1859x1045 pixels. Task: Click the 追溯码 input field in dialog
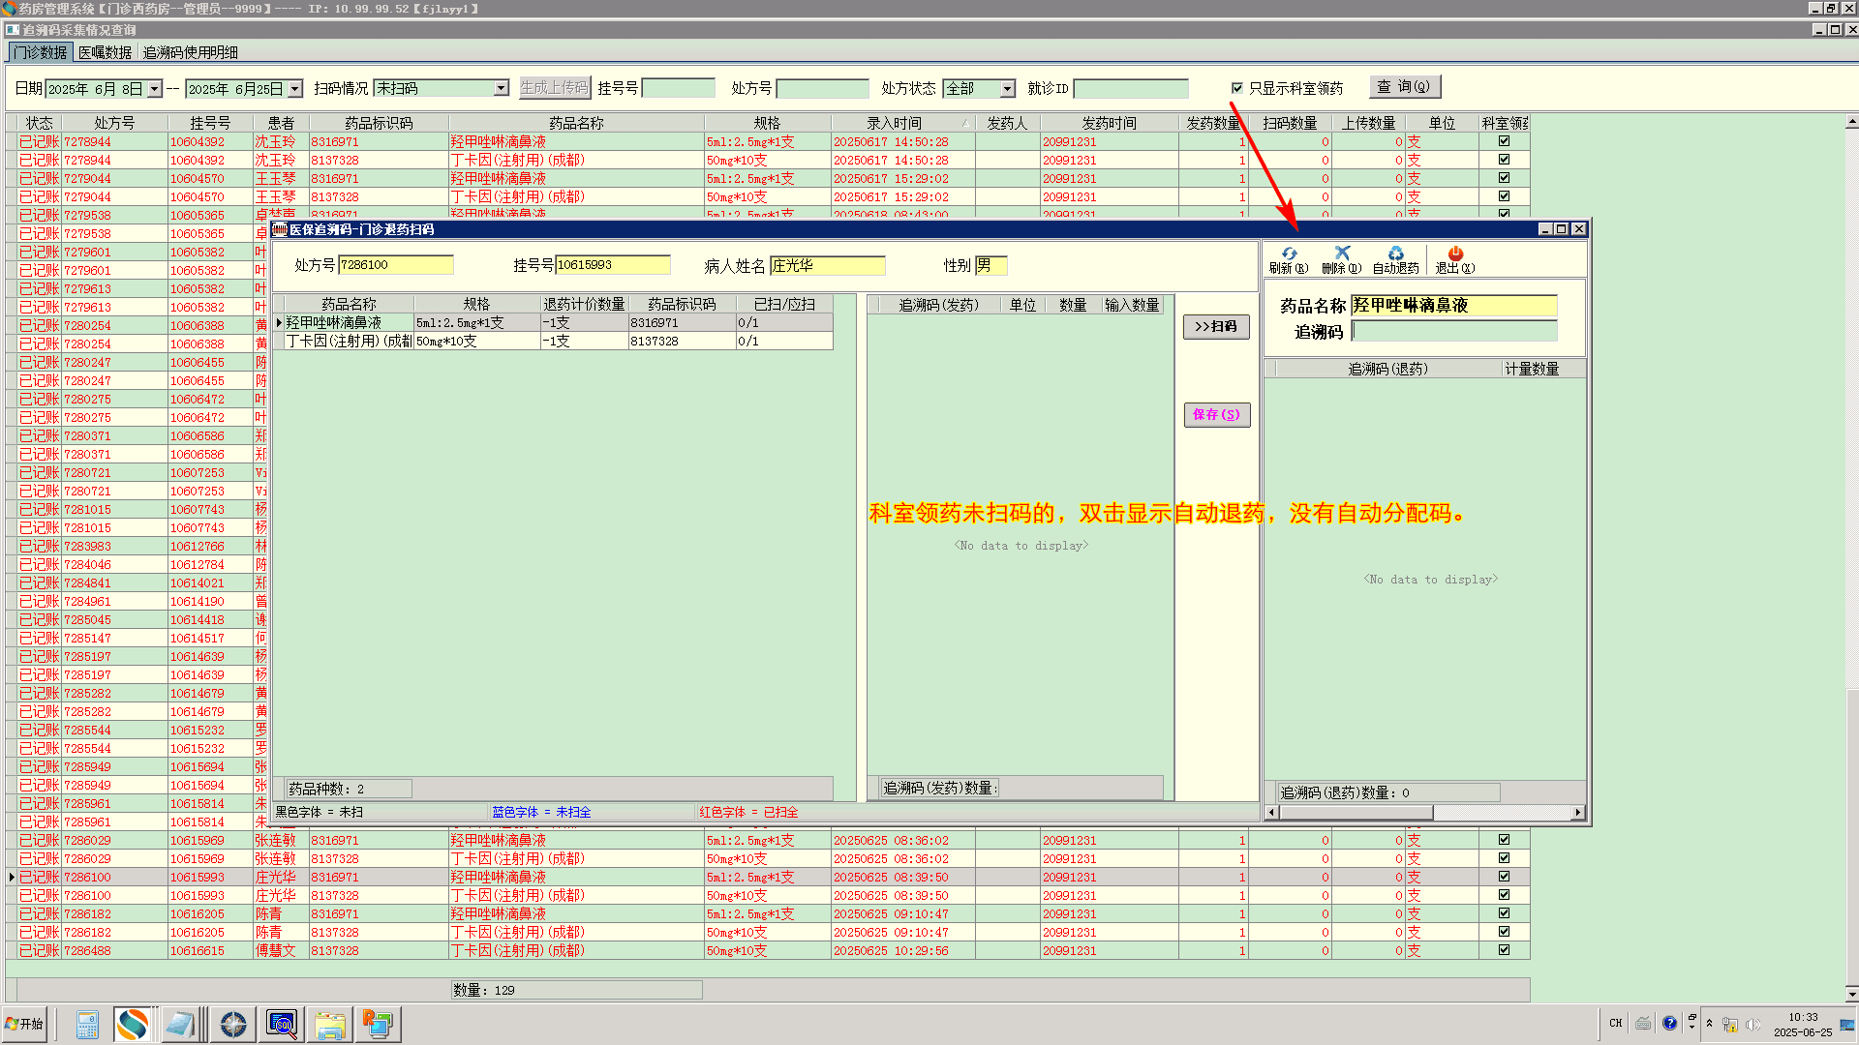pyautogui.click(x=1453, y=332)
